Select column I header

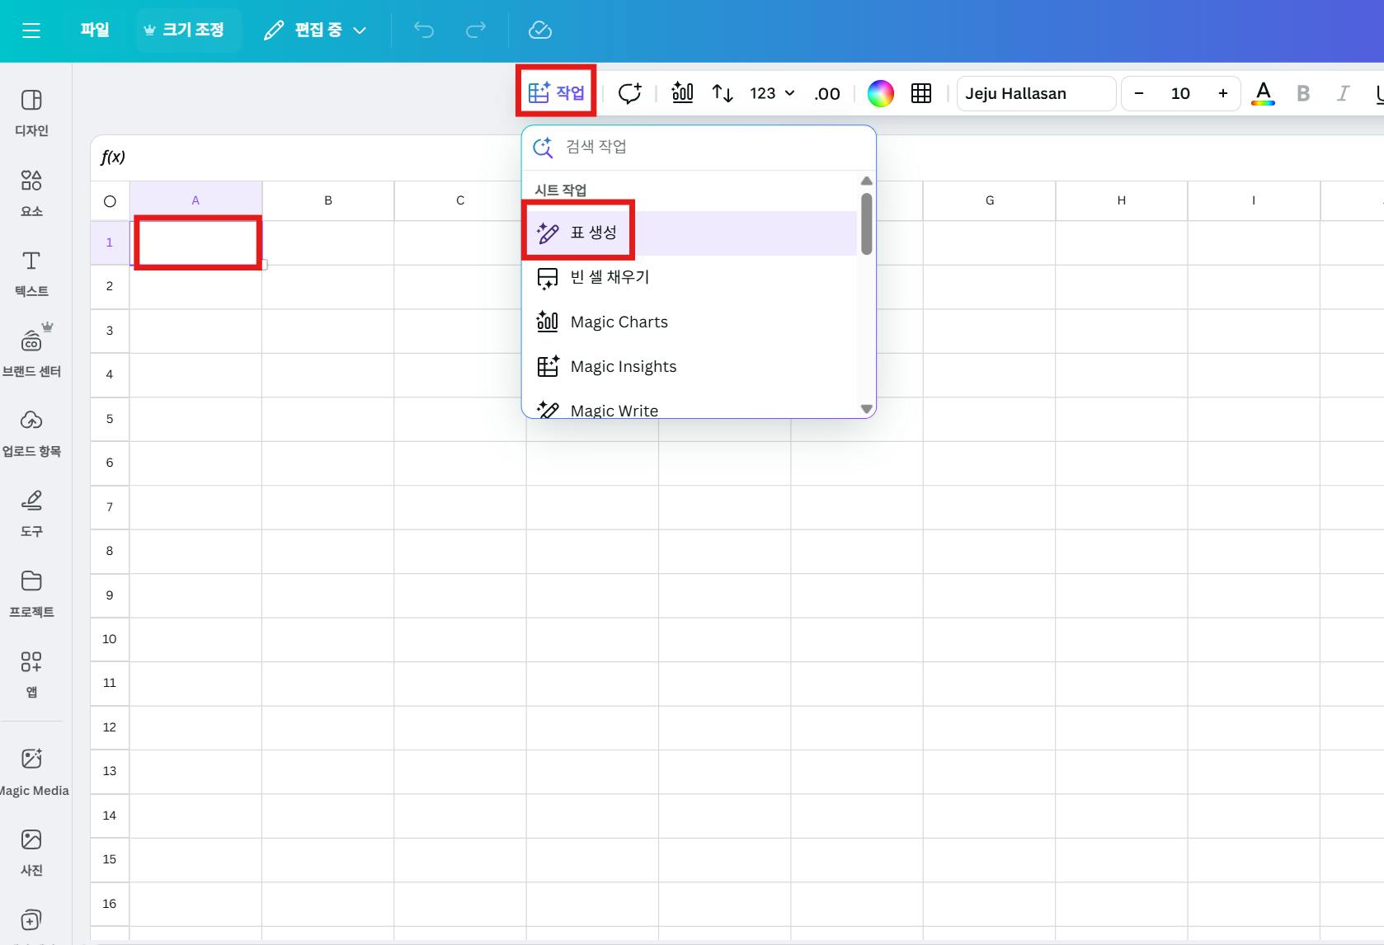pyautogui.click(x=1254, y=200)
